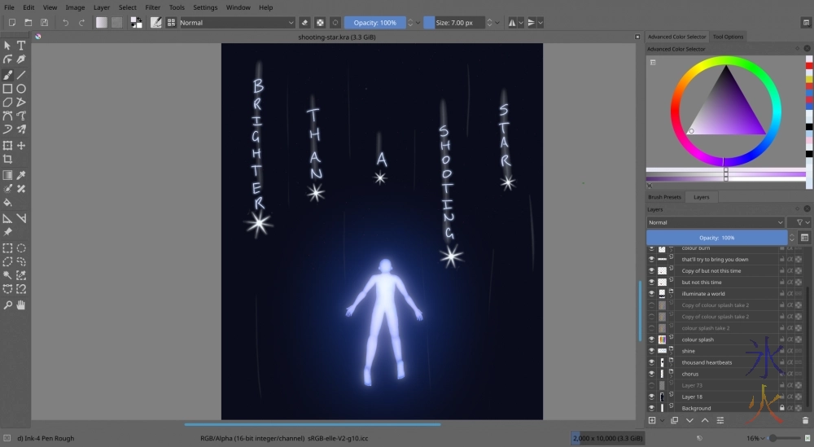
Task: Open the layer filter dropdown
Action: (799, 222)
